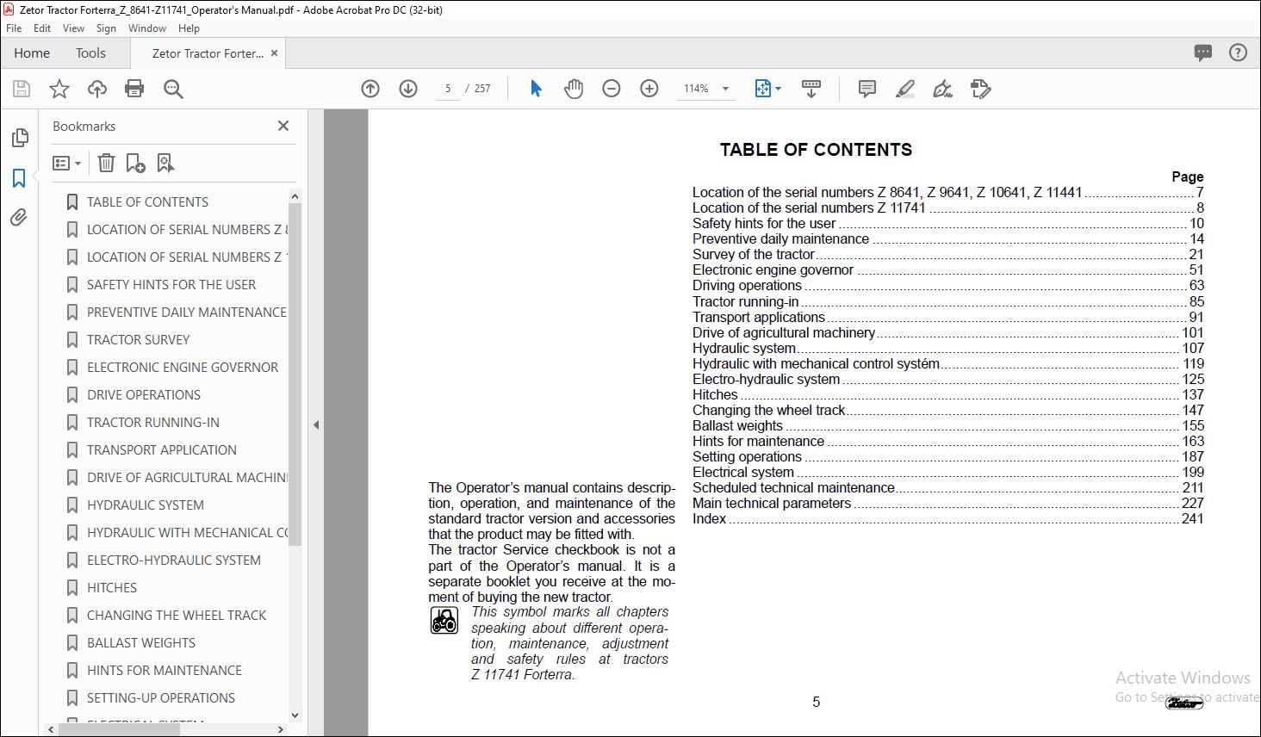Open the Attachments paperclip panel
This screenshot has height=737, width=1261.
[x=19, y=218]
